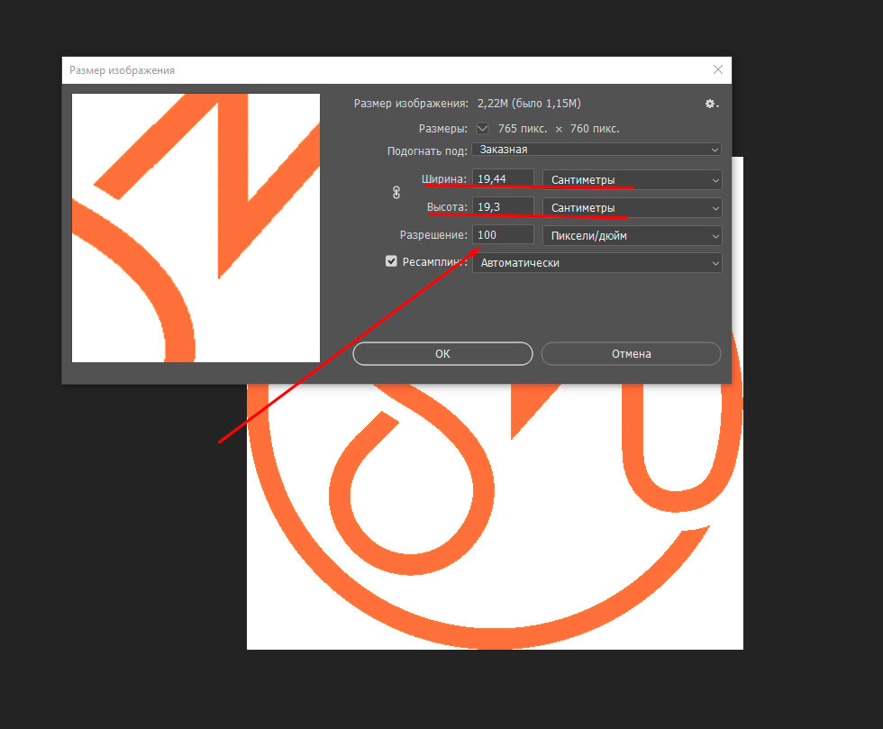This screenshot has height=729, width=883.
Task: Click the Подогнать под label
Action: [427, 151]
